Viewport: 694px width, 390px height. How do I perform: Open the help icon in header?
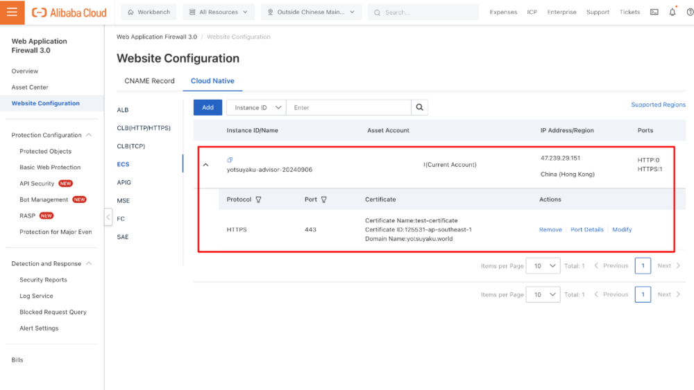coord(690,12)
